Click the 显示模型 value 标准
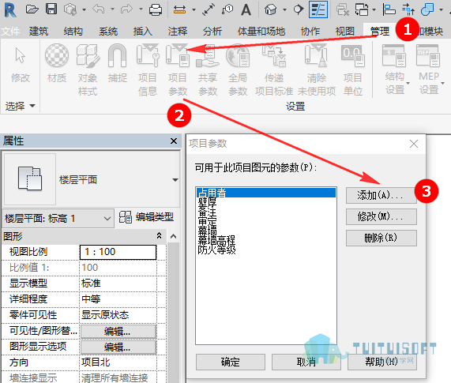This screenshot has width=451, height=383. (118, 283)
